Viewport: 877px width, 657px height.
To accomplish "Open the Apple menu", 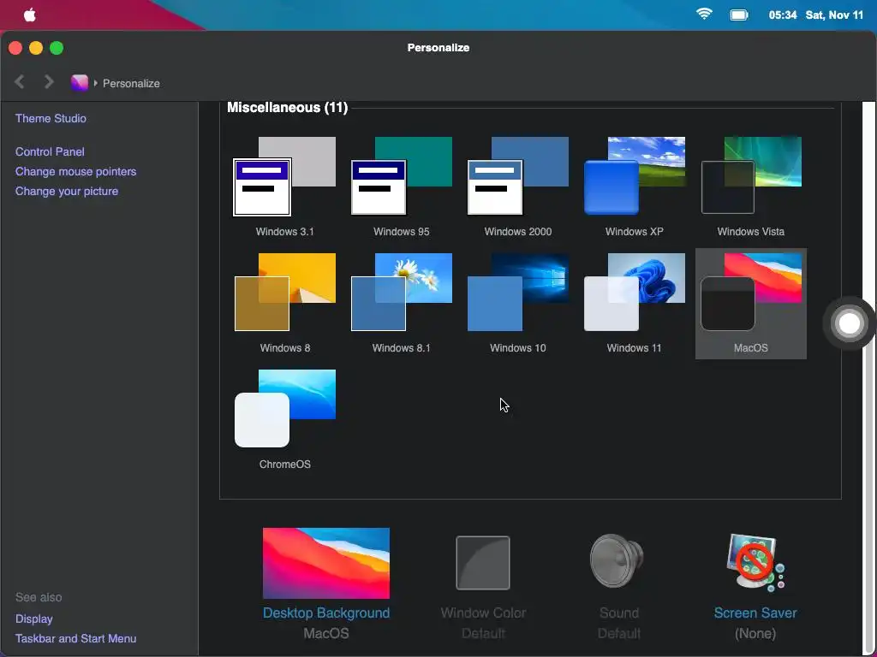I will click(x=30, y=15).
